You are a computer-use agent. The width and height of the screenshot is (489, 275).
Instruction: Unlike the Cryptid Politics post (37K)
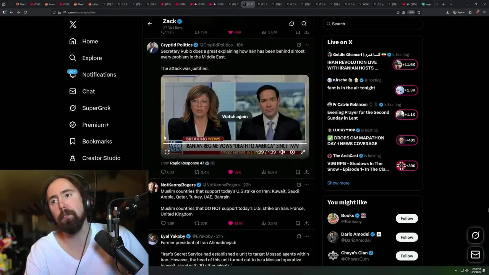coord(234,172)
